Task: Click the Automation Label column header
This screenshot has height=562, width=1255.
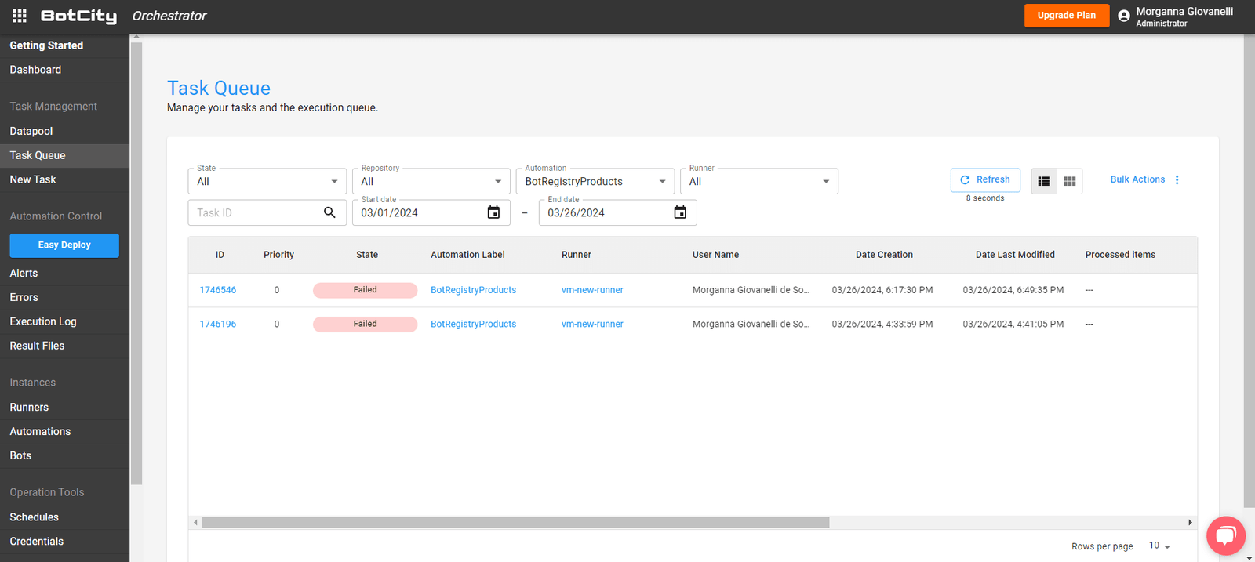Action: 467,255
